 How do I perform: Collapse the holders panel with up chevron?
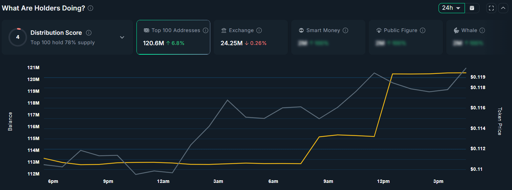click(503, 8)
